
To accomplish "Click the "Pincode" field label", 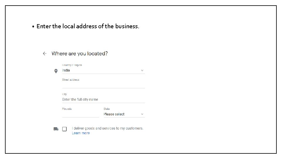I will [x=67, y=109].
